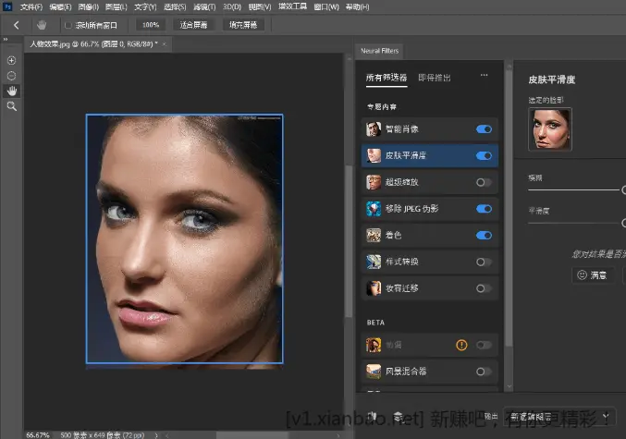Enable the 样式转换 toggle
This screenshot has width=626, height=439.
tap(484, 262)
